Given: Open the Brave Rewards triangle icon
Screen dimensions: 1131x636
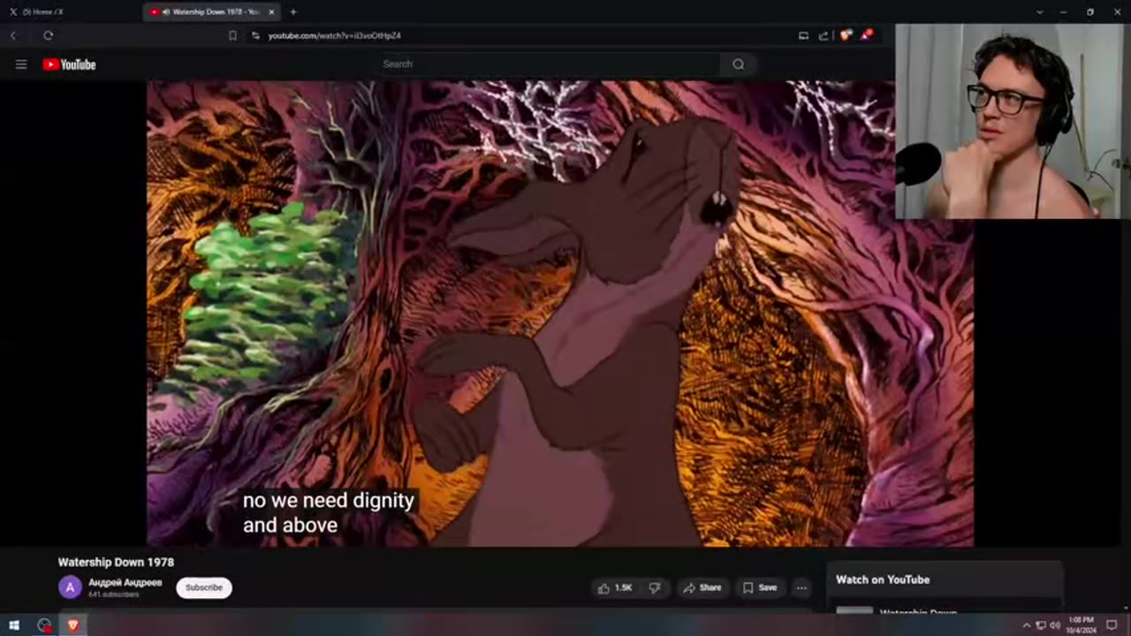Looking at the screenshot, I should point(868,35).
